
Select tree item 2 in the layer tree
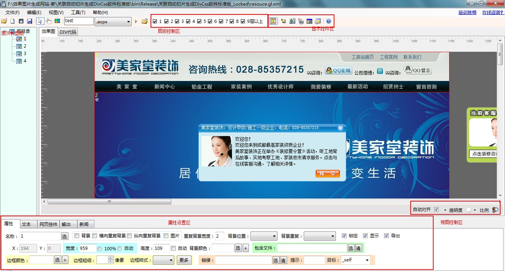pos(21,46)
